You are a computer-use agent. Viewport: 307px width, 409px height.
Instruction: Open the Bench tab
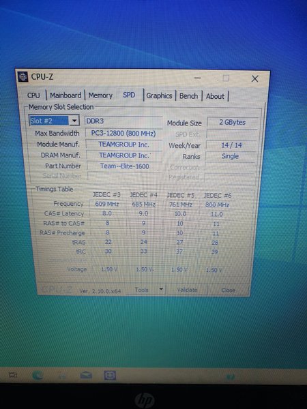(x=188, y=96)
